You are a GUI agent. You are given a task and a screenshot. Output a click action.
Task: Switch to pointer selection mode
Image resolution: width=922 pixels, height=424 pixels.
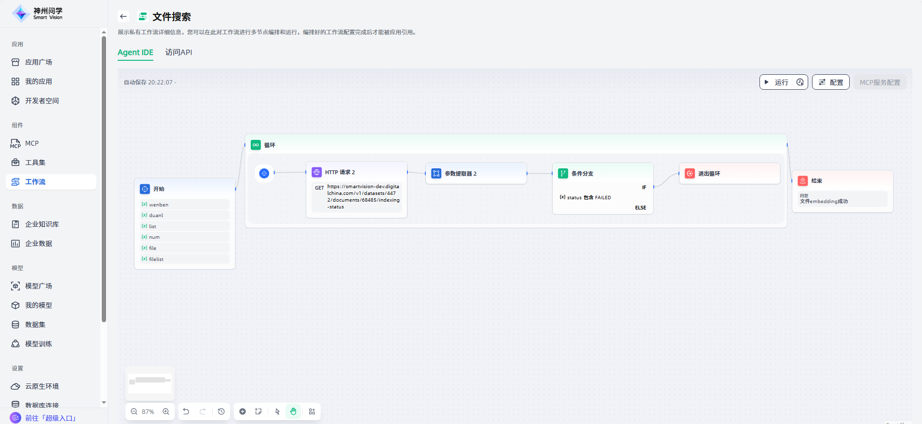pos(277,411)
